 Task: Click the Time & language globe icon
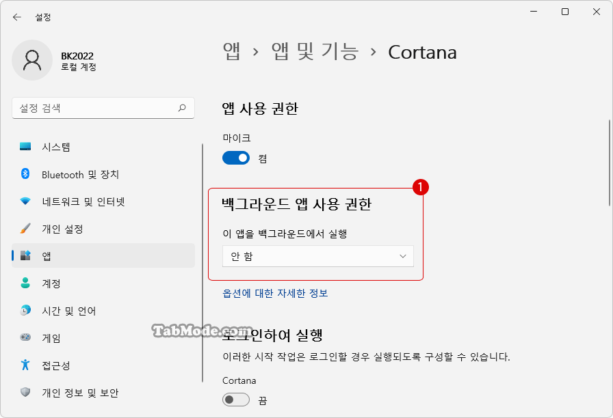coord(25,310)
